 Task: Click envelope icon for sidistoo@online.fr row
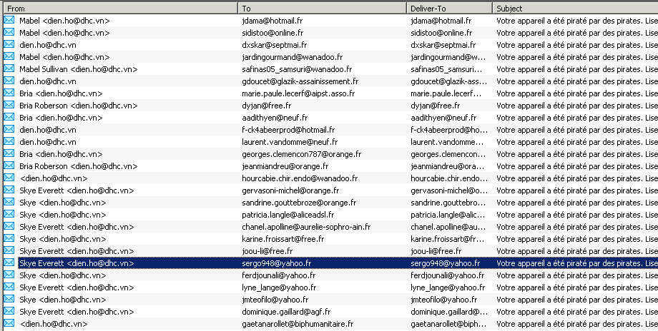pyautogui.click(x=9, y=32)
